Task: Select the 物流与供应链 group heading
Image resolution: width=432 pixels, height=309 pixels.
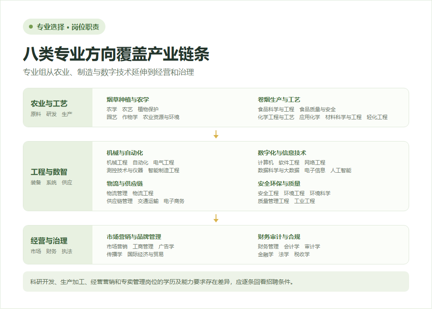Action: [x=125, y=184]
